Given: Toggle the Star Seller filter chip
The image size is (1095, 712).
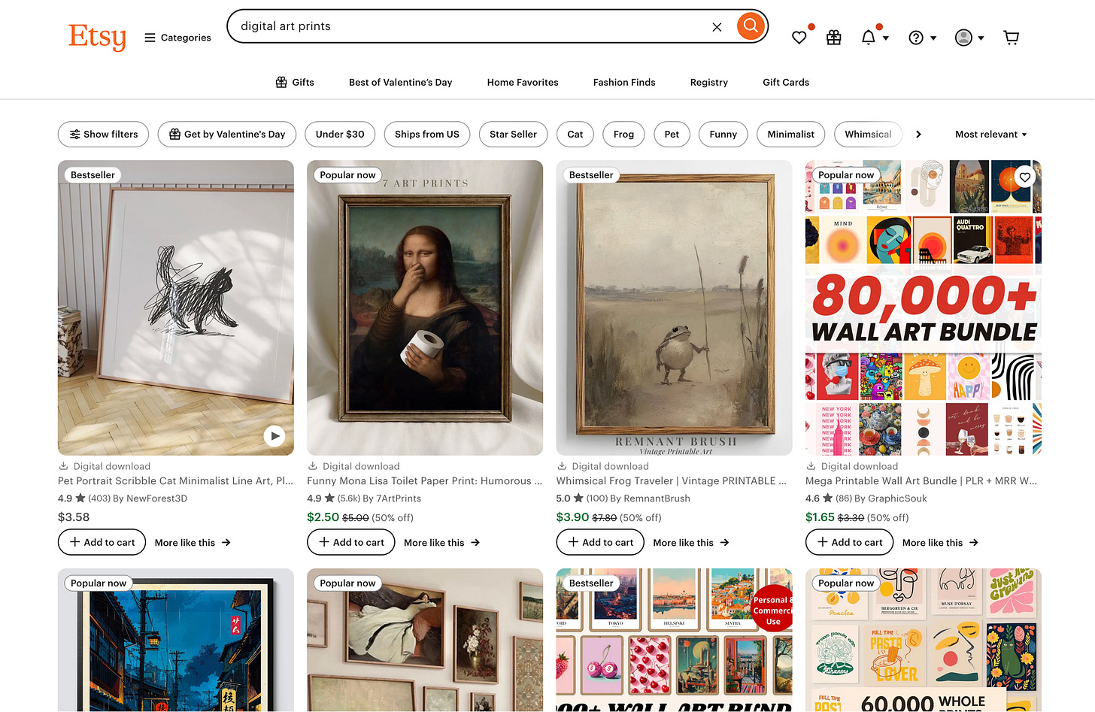Looking at the screenshot, I should point(513,135).
